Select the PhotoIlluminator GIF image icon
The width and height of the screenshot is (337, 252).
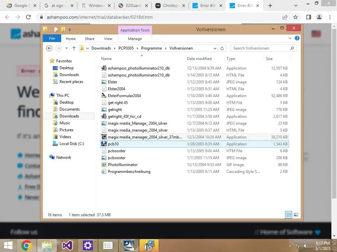(104, 165)
